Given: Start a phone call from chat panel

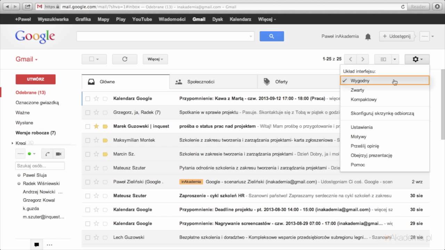Looking at the screenshot, I should (47, 154).
